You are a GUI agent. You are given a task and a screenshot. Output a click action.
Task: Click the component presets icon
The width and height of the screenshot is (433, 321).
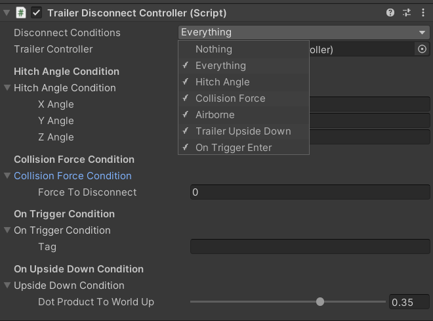(407, 12)
